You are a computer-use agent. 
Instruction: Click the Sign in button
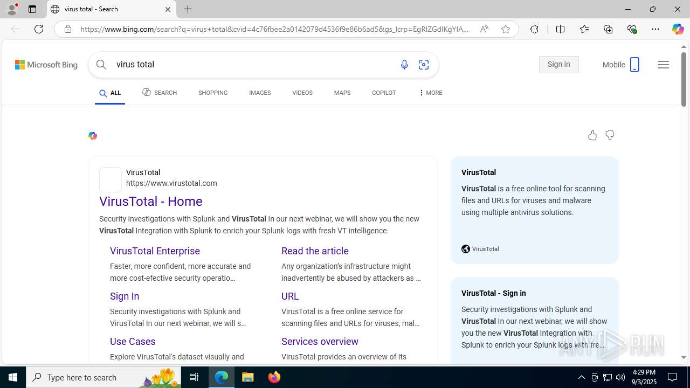click(x=558, y=65)
